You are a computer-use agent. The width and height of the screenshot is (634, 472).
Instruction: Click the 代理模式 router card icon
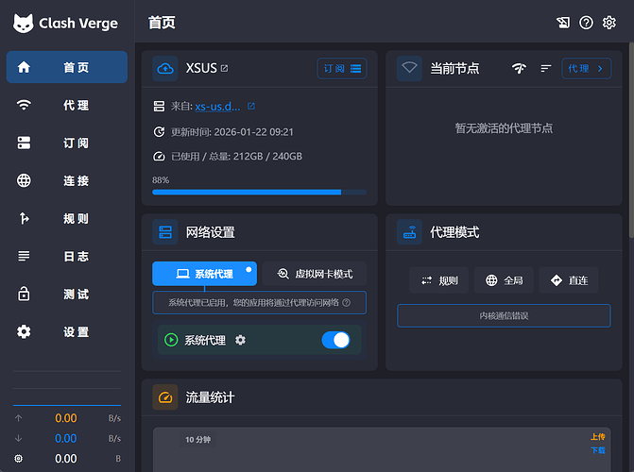[x=409, y=232]
